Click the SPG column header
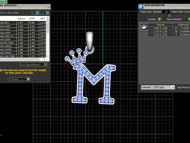190x143 pixels. tap(42, 19)
